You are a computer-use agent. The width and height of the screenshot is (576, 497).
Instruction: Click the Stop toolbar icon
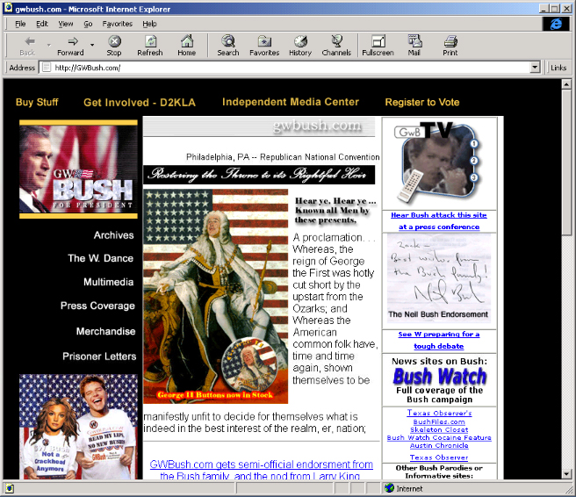(114, 45)
